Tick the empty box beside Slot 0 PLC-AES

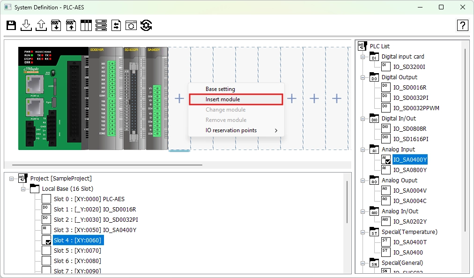click(x=46, y=199)
